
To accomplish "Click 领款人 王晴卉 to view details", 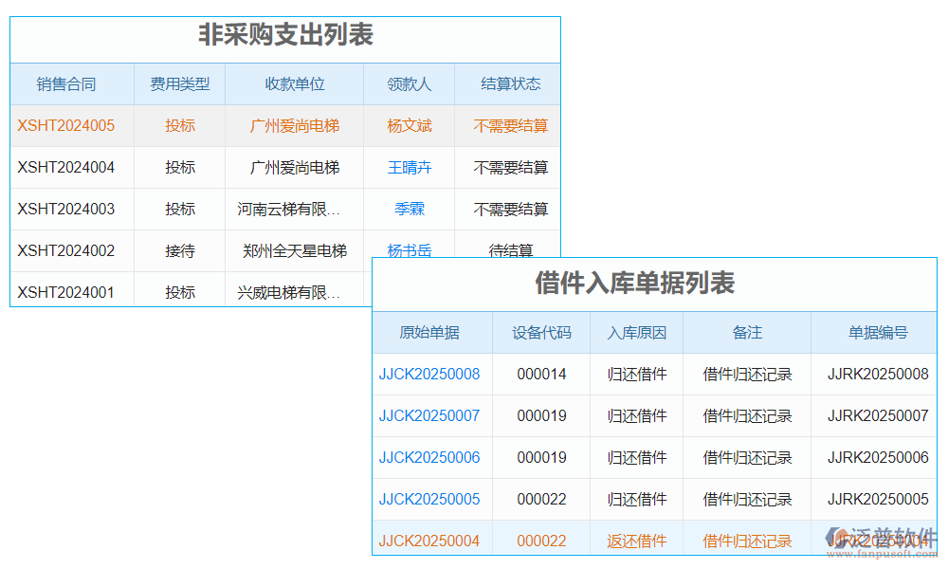I will click(409, 167).
